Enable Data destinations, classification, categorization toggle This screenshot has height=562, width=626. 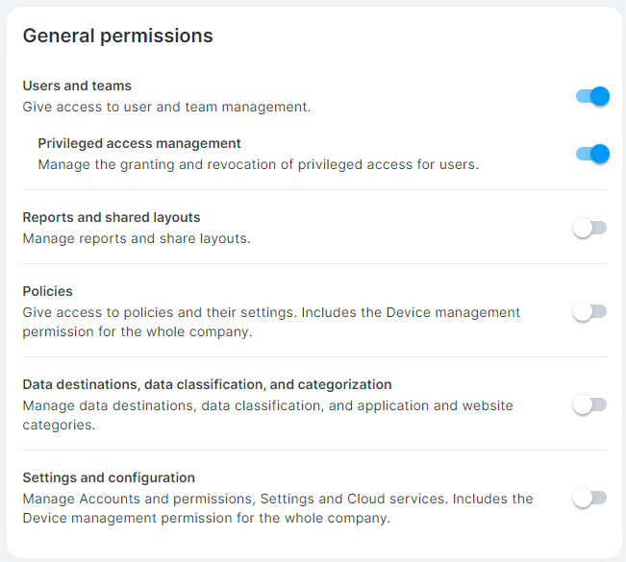pyautogui.click(x=590, y=404)
